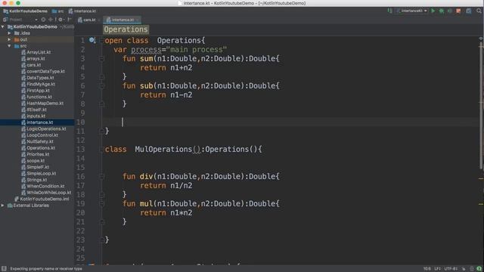Expand External Libraries node
The width and height of the screenshot is (484, 272).
point(3,206)
